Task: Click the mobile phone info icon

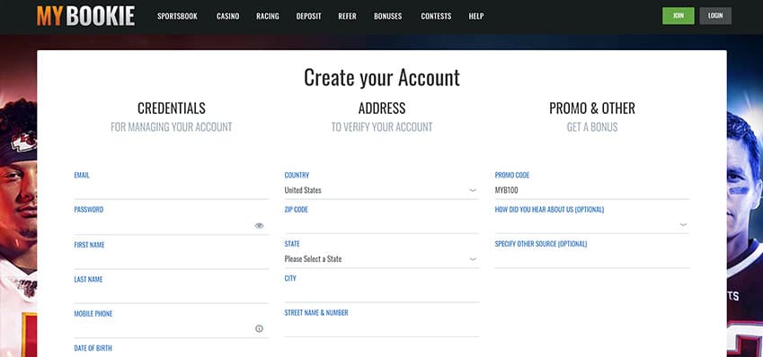Action: (259, 329)
